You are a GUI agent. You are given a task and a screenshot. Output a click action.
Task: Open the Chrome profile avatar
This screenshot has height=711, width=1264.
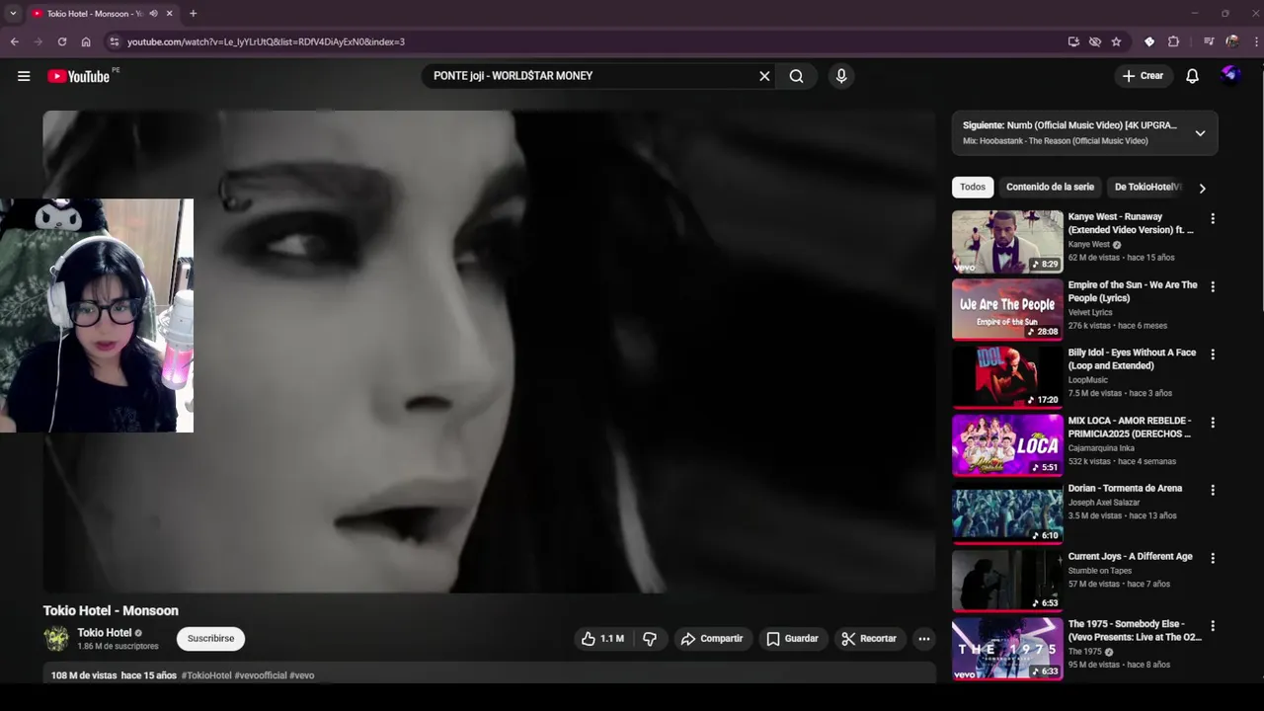pyautogui.click(x=1231, y=41)
